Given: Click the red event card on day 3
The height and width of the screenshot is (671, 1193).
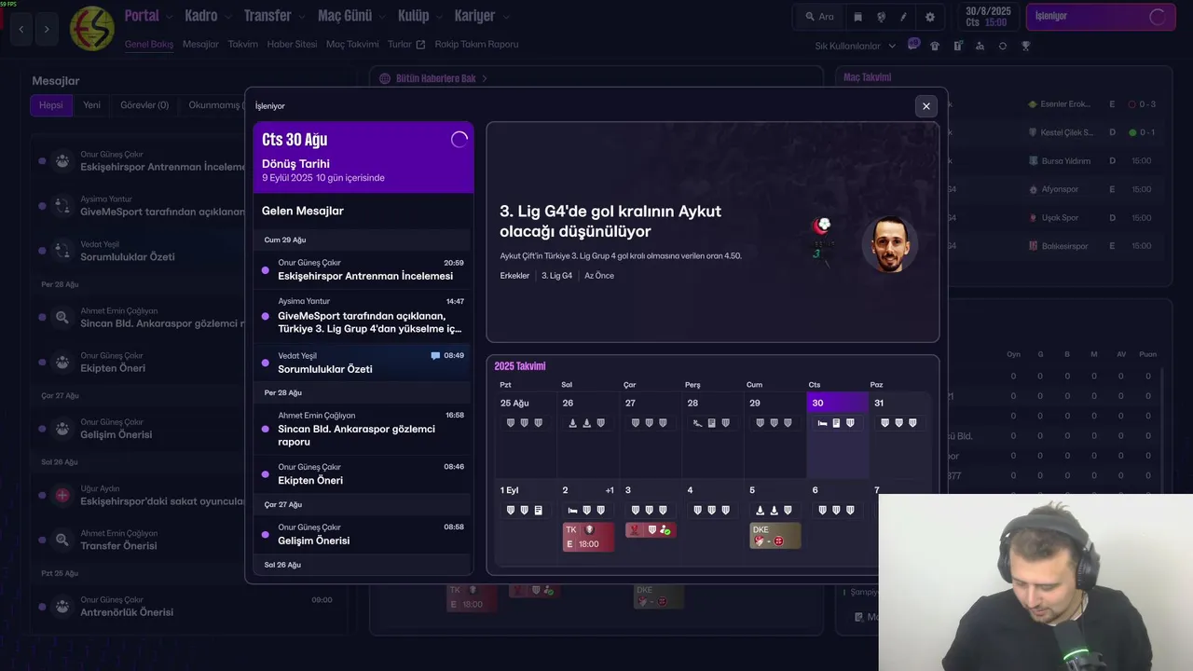Looking at the screenshot, I should click(650, 530).
